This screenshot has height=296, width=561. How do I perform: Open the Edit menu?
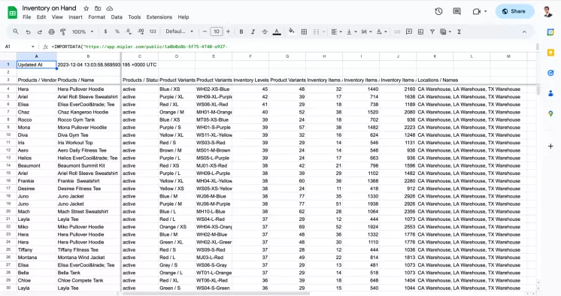coord(41,17)
